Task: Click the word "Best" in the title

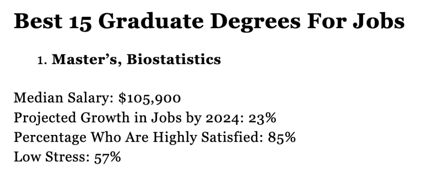Action: click(x=38, y=21)
